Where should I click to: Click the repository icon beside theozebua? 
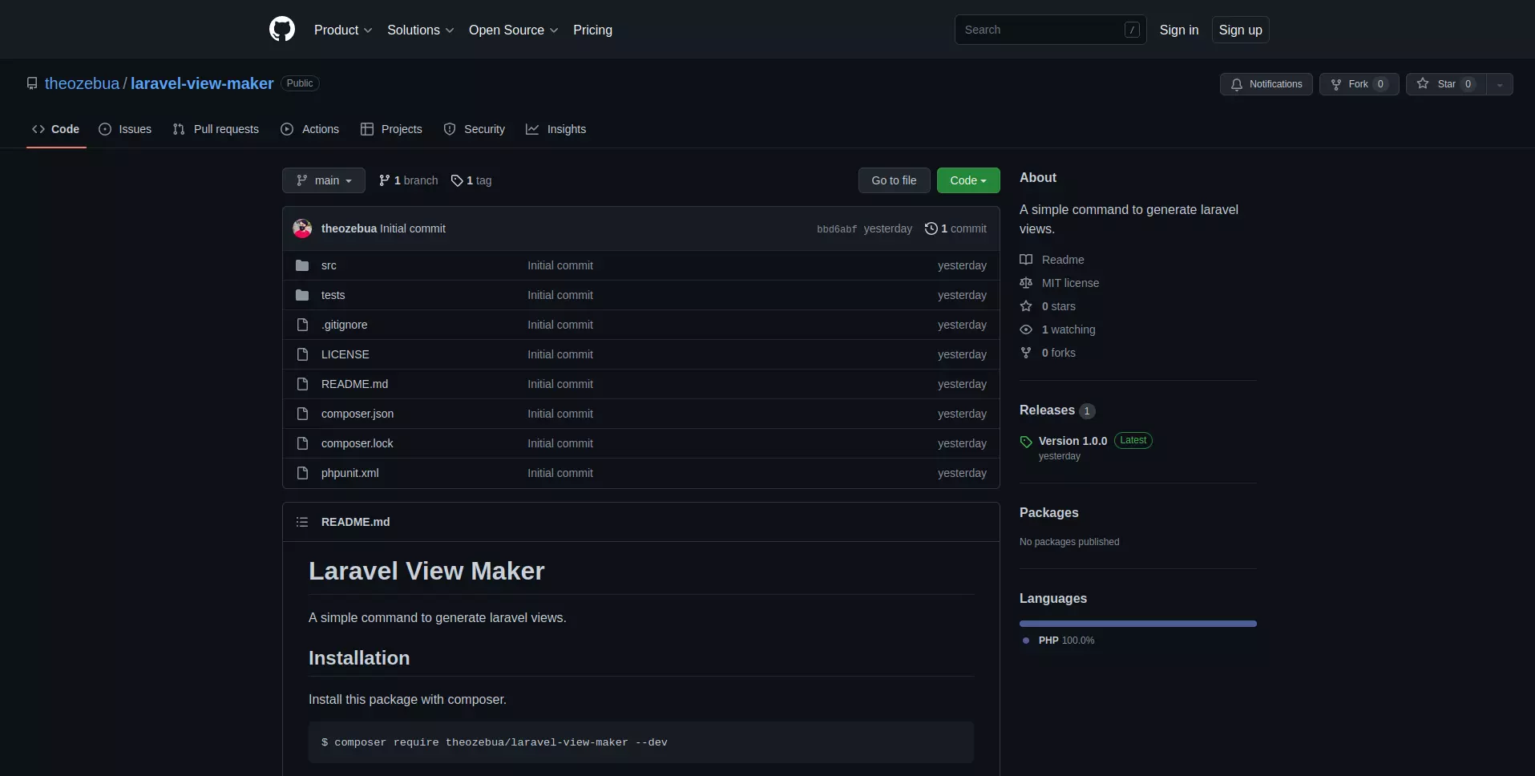[x=32, y=83]
